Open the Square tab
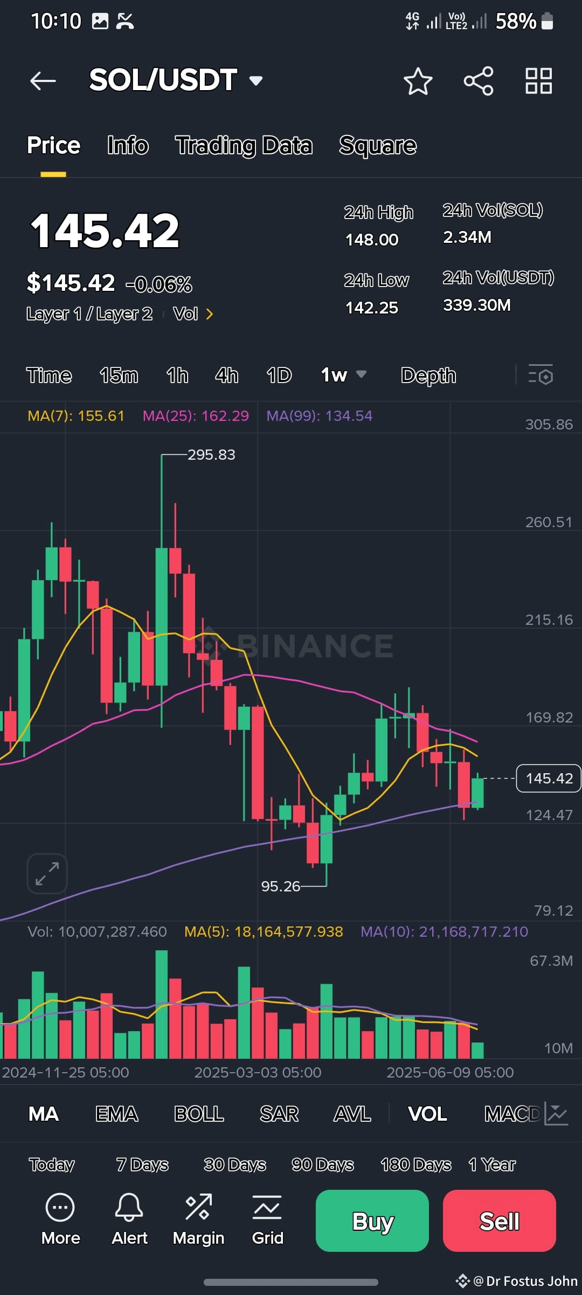 378,146
